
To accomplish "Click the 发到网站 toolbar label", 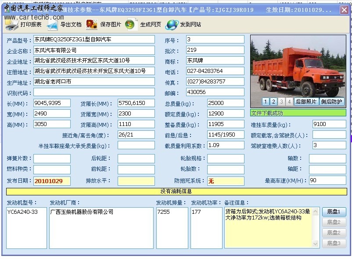I will tap(190, 25).
